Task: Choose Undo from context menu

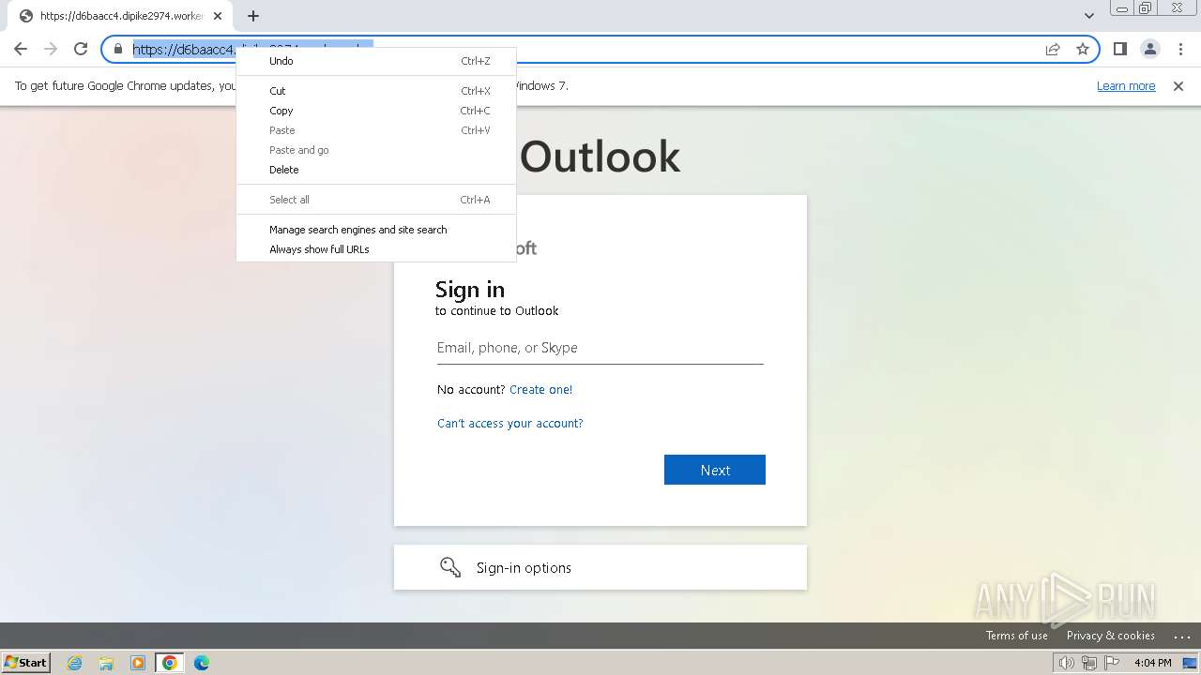Action: click(376, 61)
